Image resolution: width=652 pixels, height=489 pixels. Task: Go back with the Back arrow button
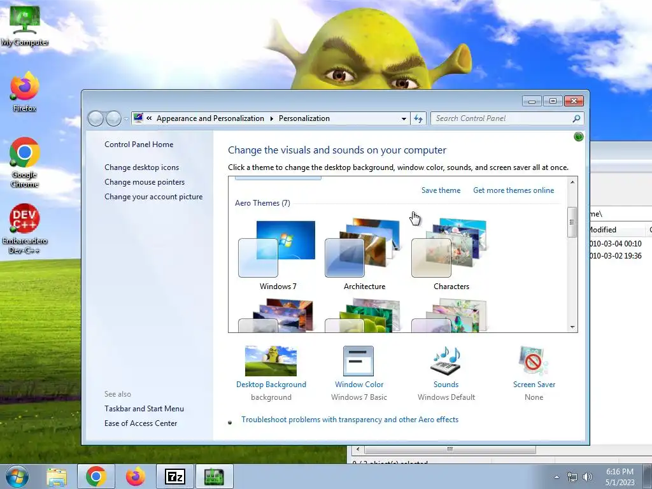tap(96, 119)
